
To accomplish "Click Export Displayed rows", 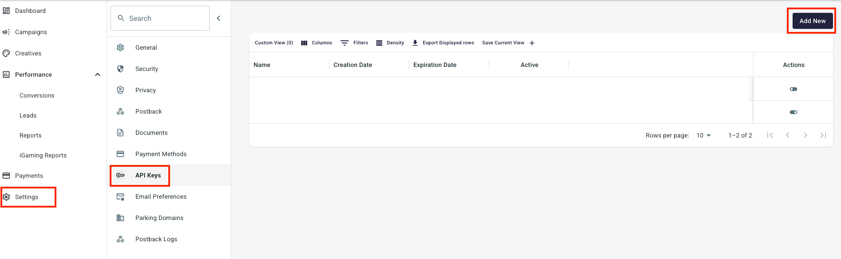I will 443,43.
